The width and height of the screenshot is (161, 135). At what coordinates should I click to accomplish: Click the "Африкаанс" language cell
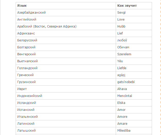(26, 33)
